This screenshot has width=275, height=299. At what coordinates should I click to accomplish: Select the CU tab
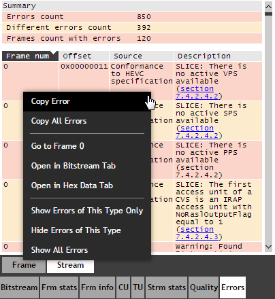123,287
